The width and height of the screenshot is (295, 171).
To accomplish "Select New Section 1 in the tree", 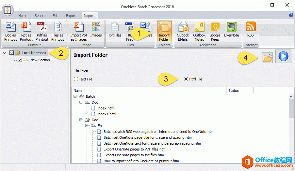I will pos(41,60).
